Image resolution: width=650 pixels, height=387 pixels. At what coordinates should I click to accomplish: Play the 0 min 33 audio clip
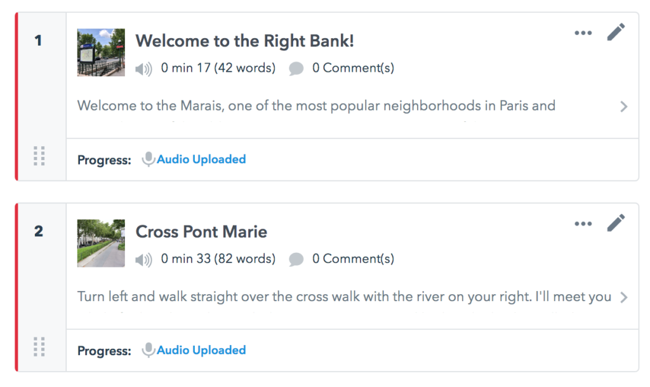point(143,259)
